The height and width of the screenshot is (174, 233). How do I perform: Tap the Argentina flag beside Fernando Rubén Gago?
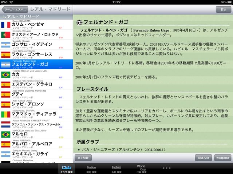pos(6,65)
